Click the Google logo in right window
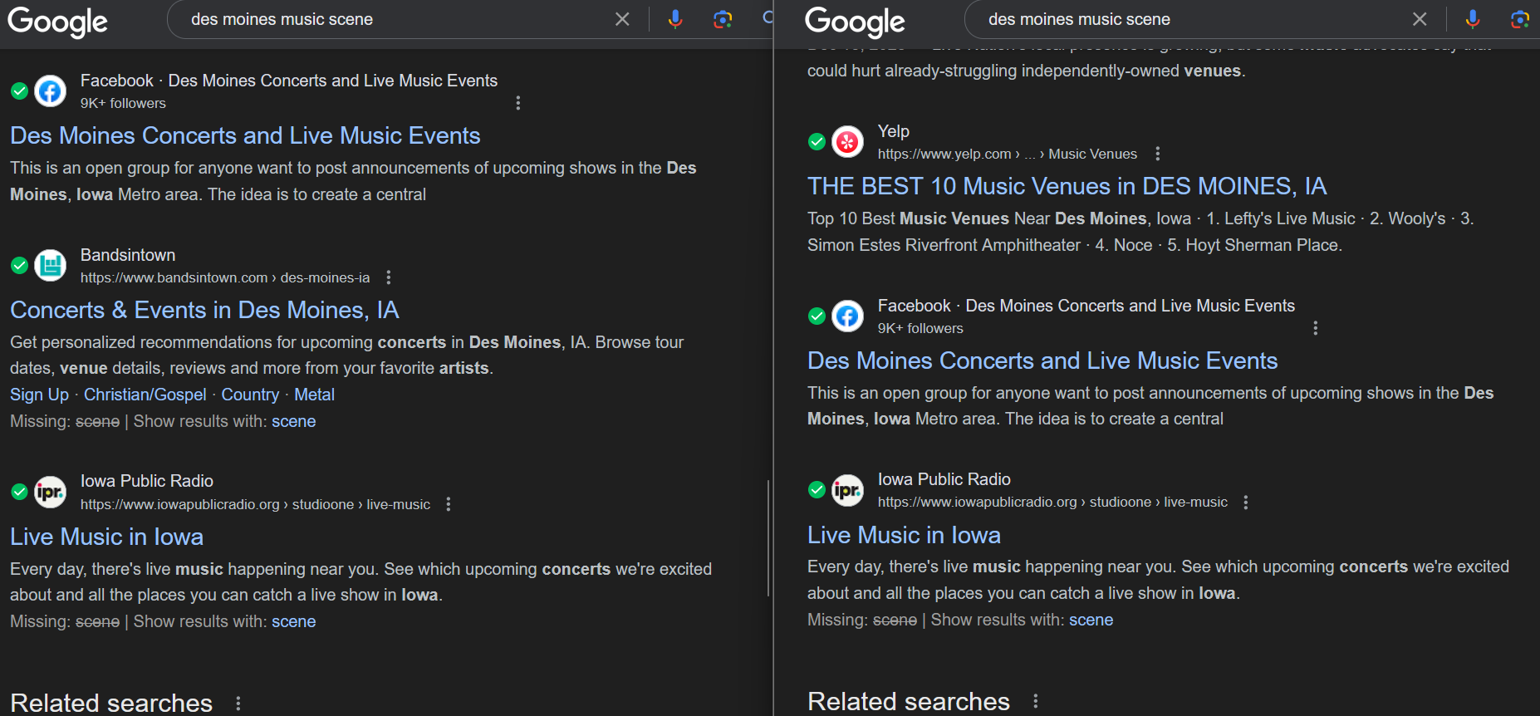This screenshot has width=1540, height=716. click(x=855, y=22)
